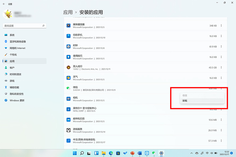The width and height of the screenshot is (236, 157).
Task: Focus the 查找设置 search field
Action: [25, 26]
